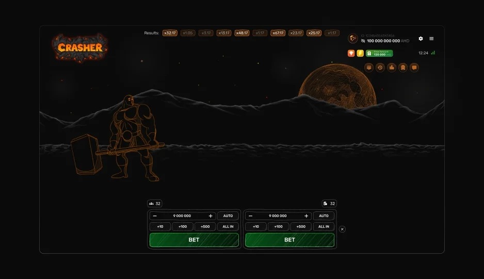Open settings via the gear icon
The width and height of the screenshot is (484, 279).
coord(421,39)
